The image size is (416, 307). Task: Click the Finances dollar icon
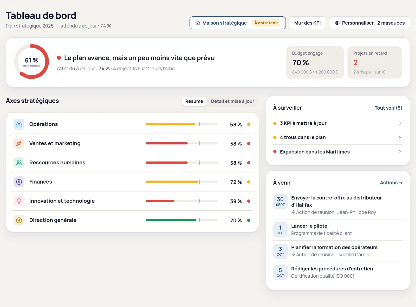tap(19, 182)
